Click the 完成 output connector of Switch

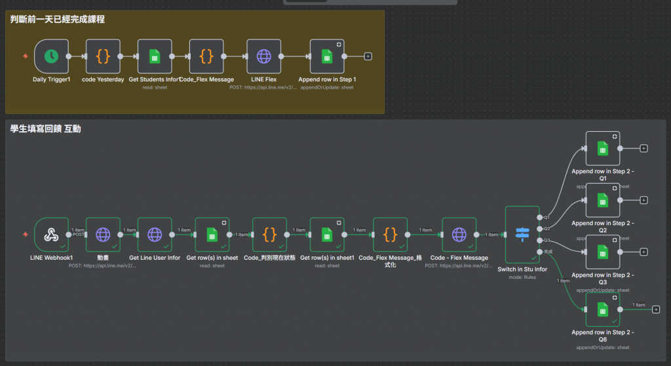coord(540,252)
